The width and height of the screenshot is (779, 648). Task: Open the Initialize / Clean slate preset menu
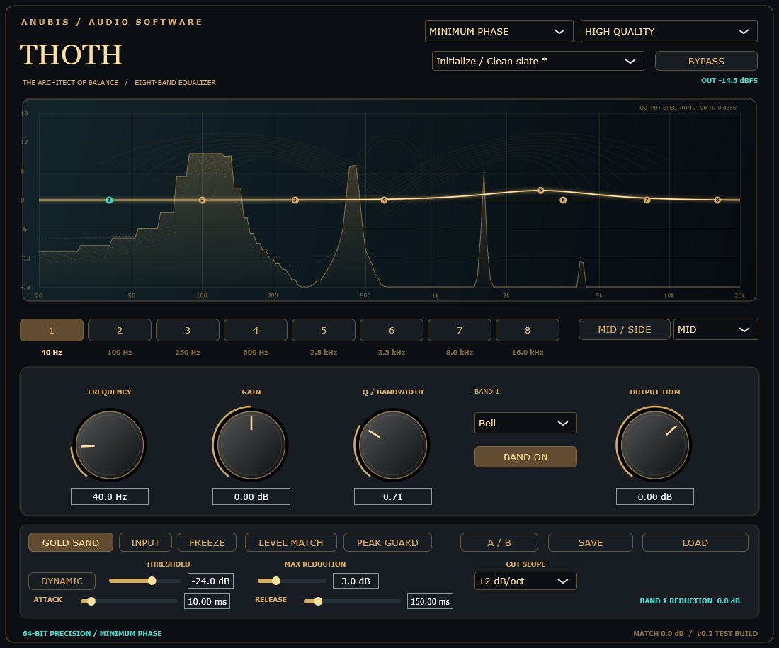click(x=538, y=61)
